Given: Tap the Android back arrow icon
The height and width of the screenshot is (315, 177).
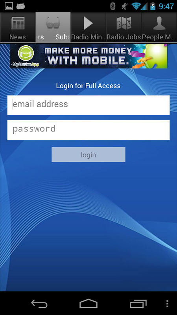Looking at the screenshot, I should coord(39,304).
